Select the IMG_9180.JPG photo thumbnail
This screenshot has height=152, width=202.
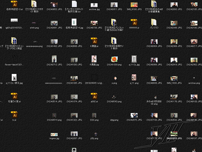tap(134, 5)
